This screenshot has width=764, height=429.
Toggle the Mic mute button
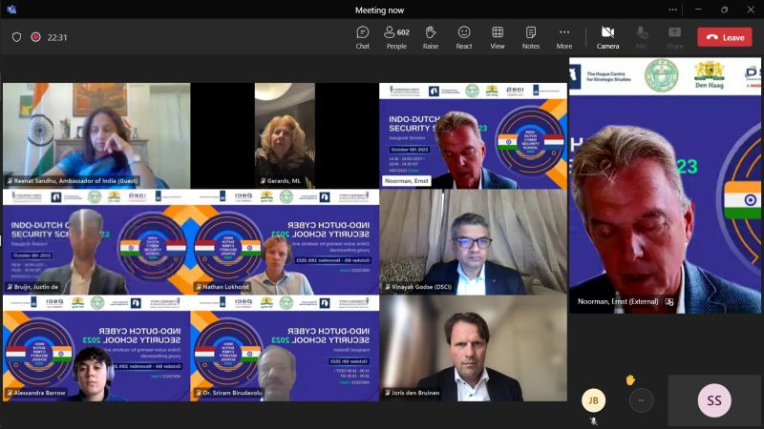642,37
